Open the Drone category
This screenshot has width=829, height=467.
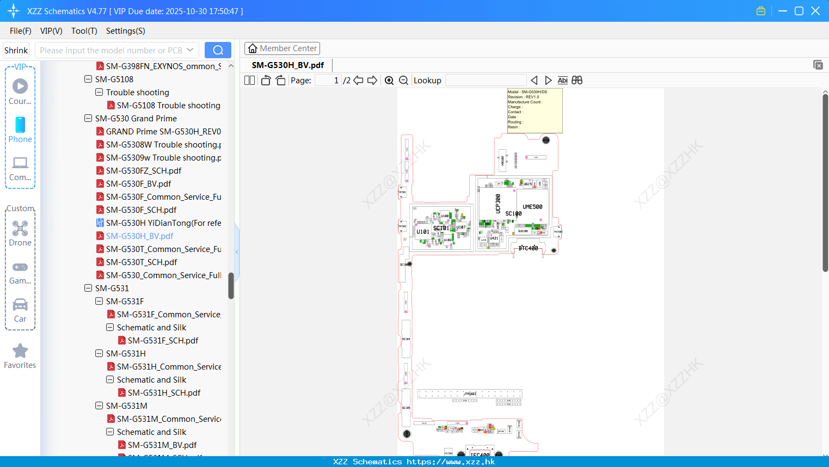[20, 233]
